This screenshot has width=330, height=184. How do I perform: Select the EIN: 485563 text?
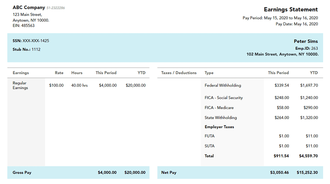point(24,26)
